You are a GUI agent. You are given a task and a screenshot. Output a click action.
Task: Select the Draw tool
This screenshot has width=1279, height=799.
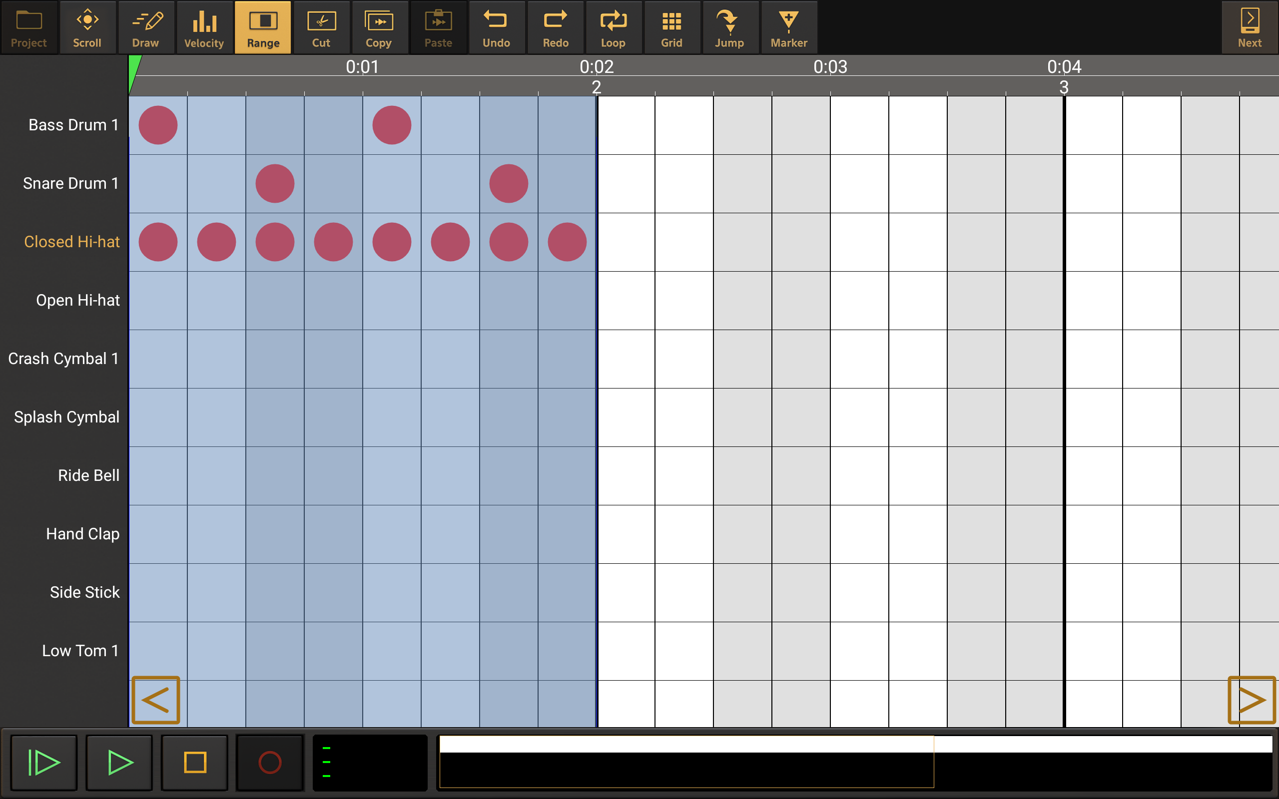[x=145, y=27]
